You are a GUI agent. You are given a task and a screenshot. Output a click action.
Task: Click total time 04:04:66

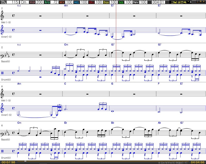[x=198, y=162]
